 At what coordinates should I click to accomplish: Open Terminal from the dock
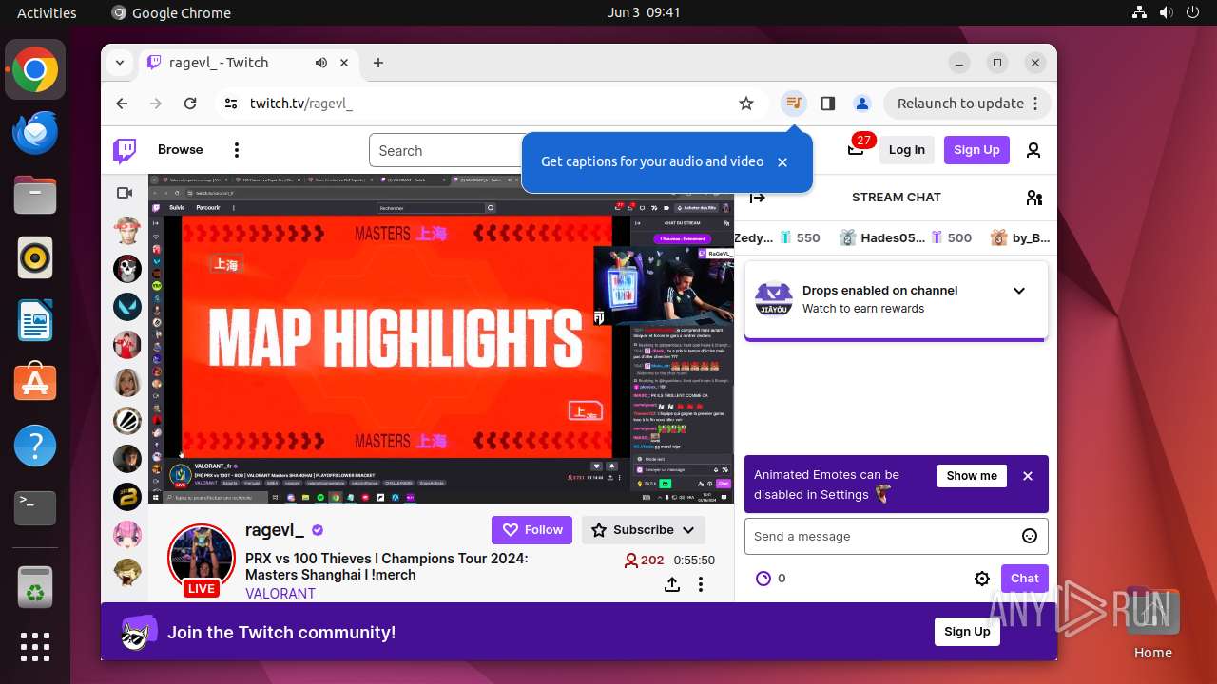(x=35, y=508)
